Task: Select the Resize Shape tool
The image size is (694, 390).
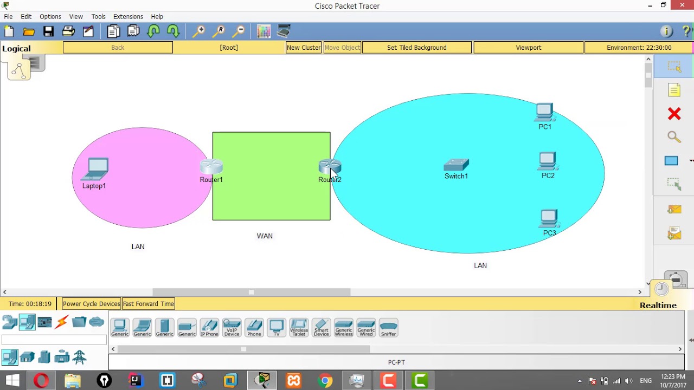Action: [674, 184]
